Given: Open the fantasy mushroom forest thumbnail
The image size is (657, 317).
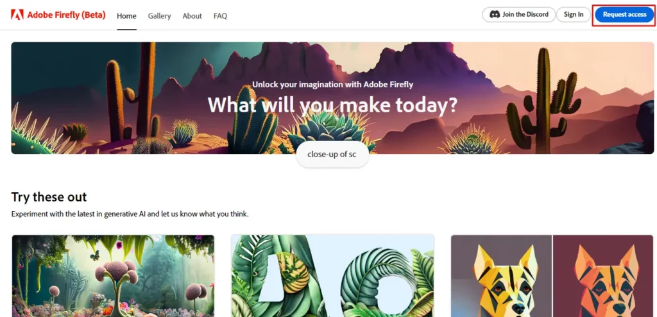Looking at the screenshot, I should point(113,276).
